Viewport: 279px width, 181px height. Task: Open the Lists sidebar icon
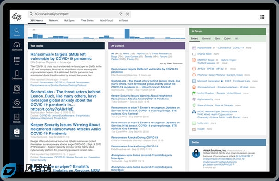pyautogui.click(x=17, y=61)
